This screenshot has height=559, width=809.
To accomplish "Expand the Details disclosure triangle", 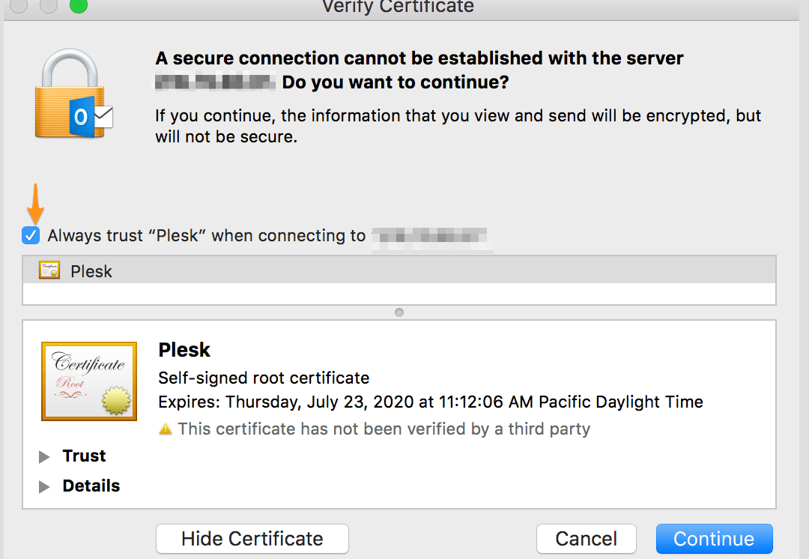I will (x=45, y=487).
